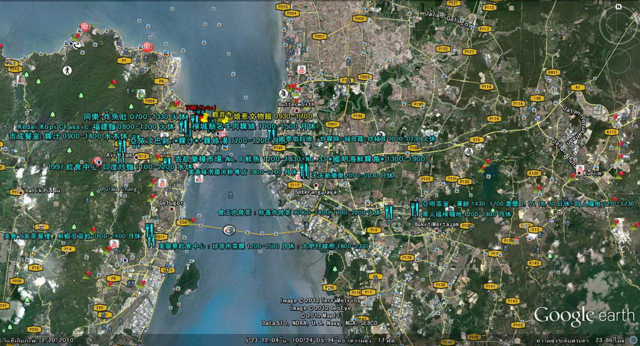Click the K811 road shield
Screen dimensions: 640x346
coord(552,72)
